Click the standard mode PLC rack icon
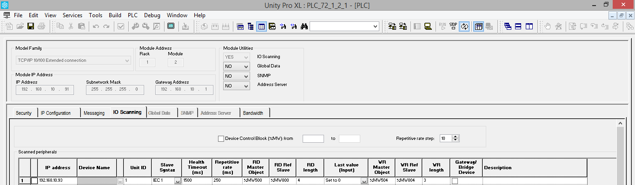The width and height of the screenshot is (635, 185). pyautogui.click(x=478, y=26)
